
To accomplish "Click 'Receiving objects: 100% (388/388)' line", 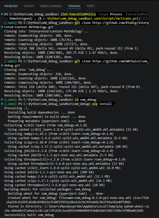I will 61,53.
